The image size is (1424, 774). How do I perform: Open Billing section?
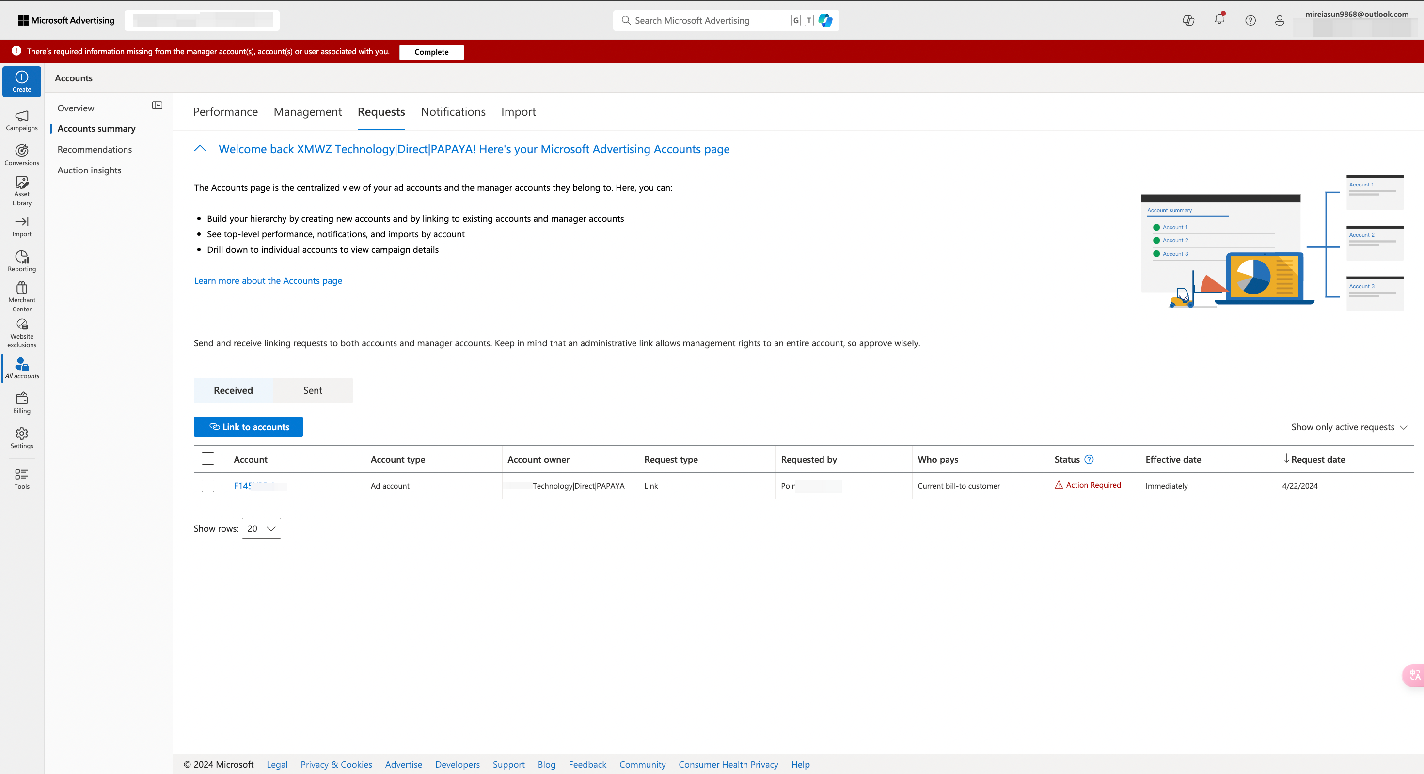[21, 403]
